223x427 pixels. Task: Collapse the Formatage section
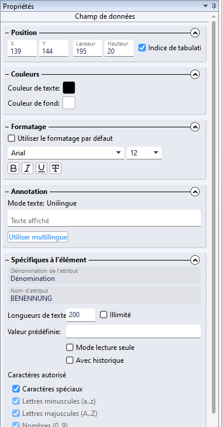(x=195, y=127)
